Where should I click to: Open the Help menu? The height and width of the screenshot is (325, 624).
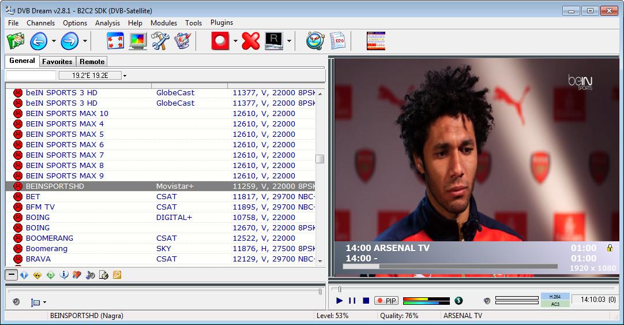[x=135, y=23]
